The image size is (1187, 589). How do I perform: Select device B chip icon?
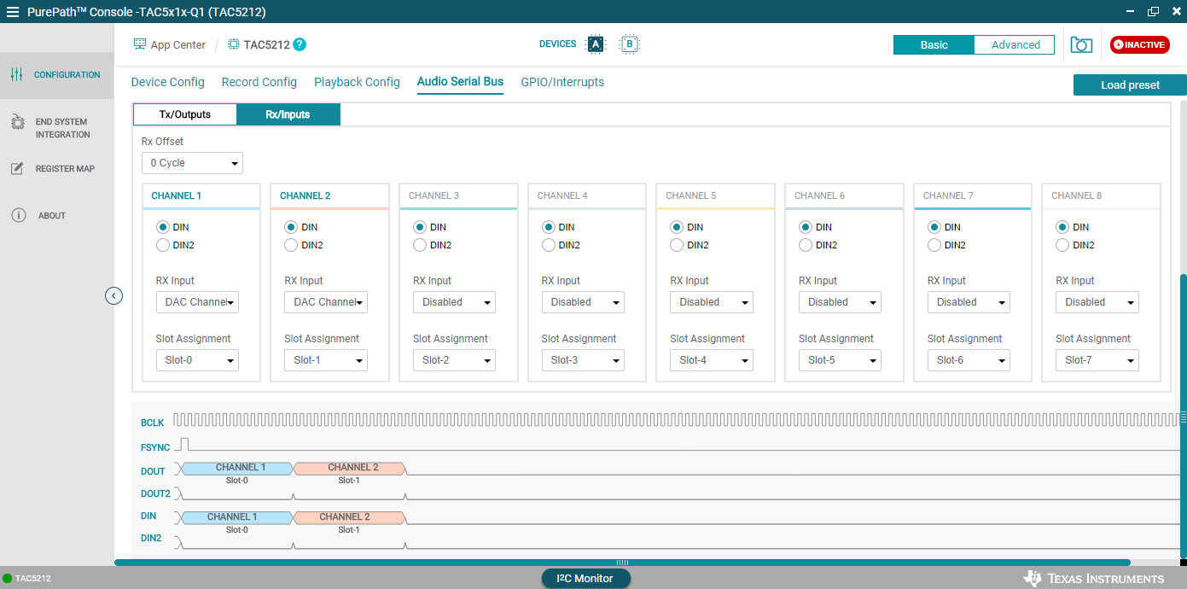coord(629,44)
